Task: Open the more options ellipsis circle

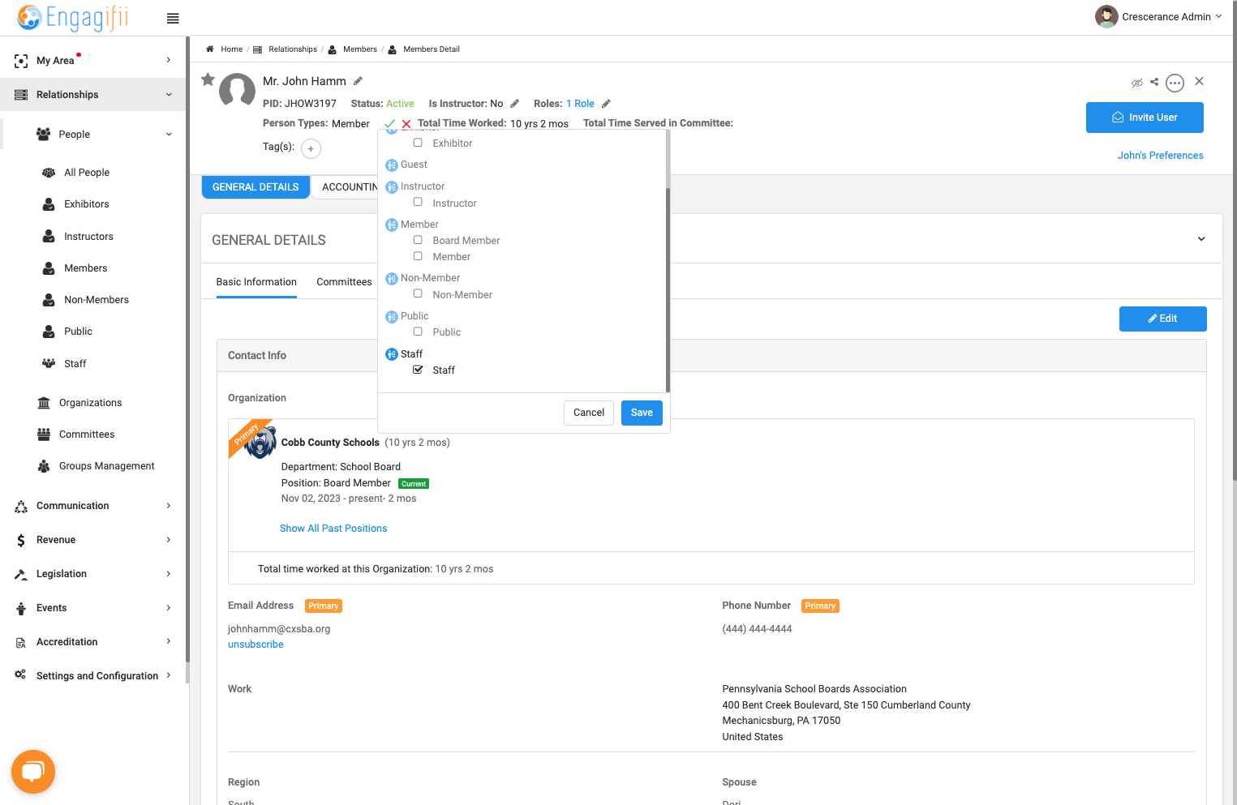Action: coord(1175,83)
